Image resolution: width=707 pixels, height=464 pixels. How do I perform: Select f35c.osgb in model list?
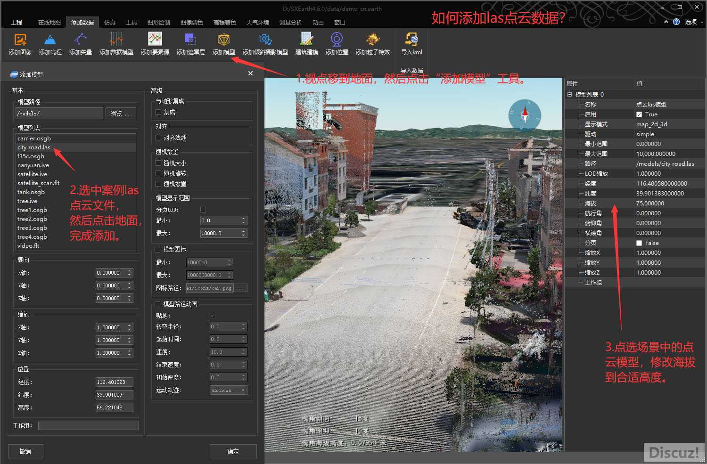(x=75, y=156)
